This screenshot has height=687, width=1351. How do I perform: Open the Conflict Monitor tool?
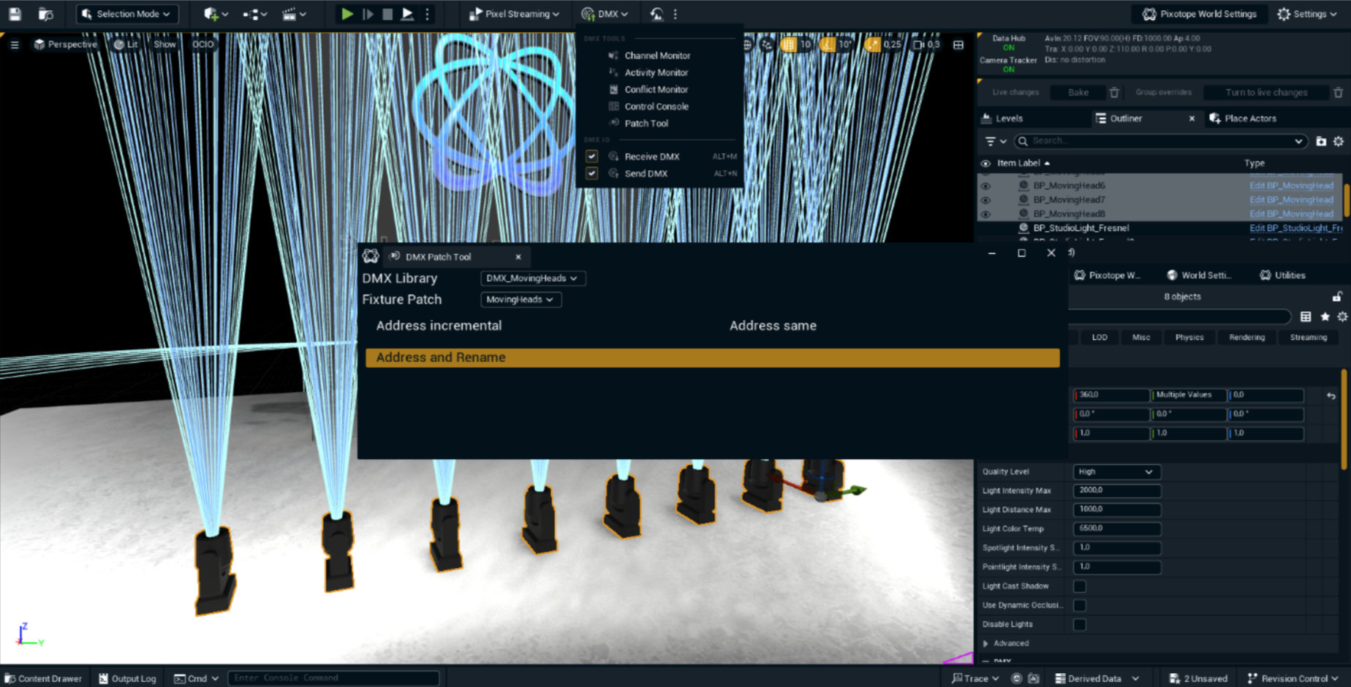(x=656, y=89)
